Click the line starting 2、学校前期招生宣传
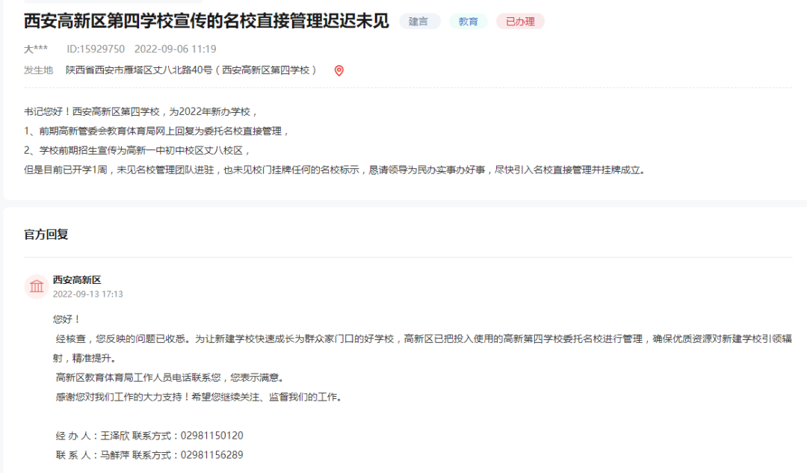807x473 pixels. (137, 151)
